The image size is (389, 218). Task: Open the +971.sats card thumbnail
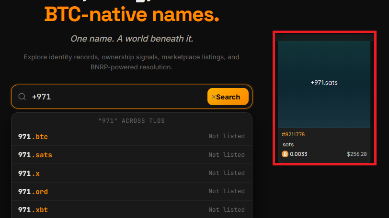pos(324,84)
